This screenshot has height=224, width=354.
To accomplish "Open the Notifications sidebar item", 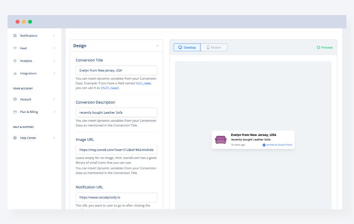I will tap(35, 36).
